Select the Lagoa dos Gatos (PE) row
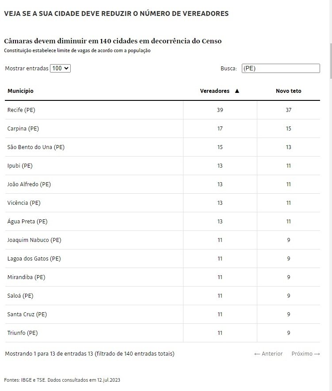This screenshot has width=332, height=391. (x=34, y=259)
